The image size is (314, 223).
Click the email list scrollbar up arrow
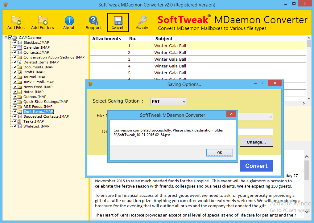click(x=309, y=38)
